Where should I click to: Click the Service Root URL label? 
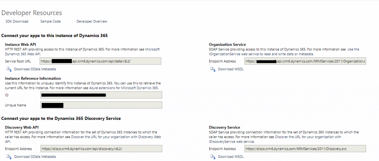point(18,61)
